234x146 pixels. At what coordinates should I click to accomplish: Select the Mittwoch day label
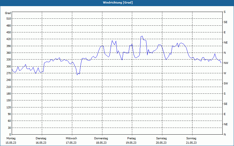pos(71,138)
